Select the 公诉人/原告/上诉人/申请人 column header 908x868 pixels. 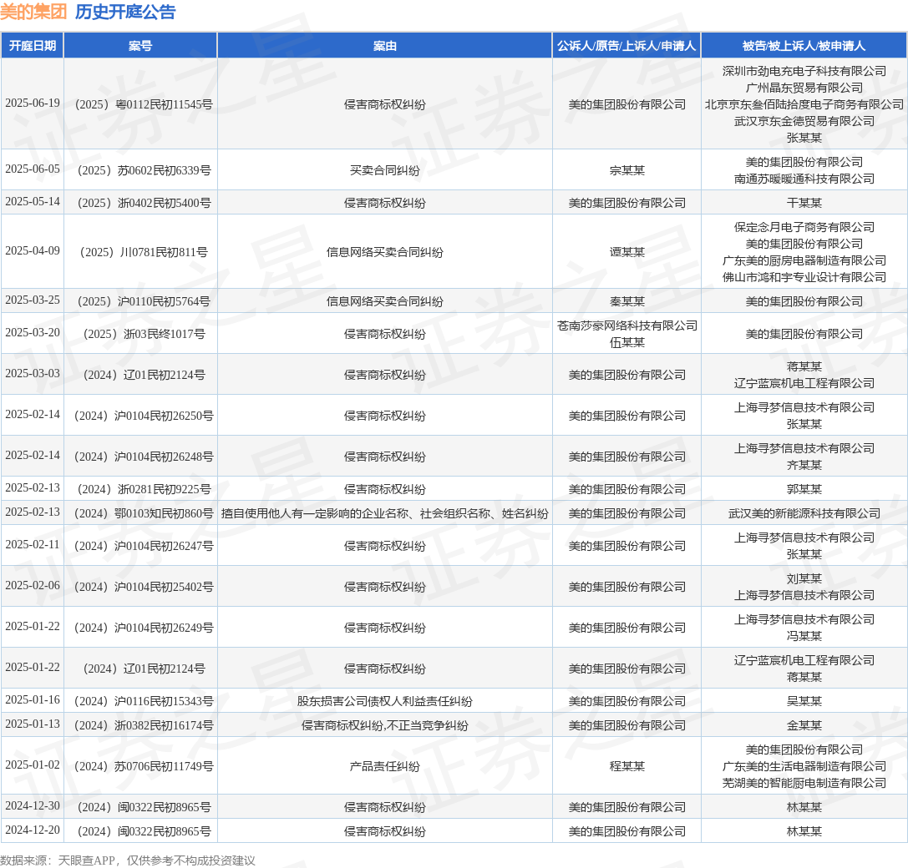click(x=626, y=46)
